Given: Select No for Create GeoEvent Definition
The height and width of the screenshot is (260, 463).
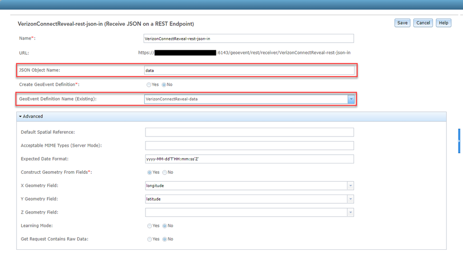Looking at the screenshot, I should pos(164,85).
